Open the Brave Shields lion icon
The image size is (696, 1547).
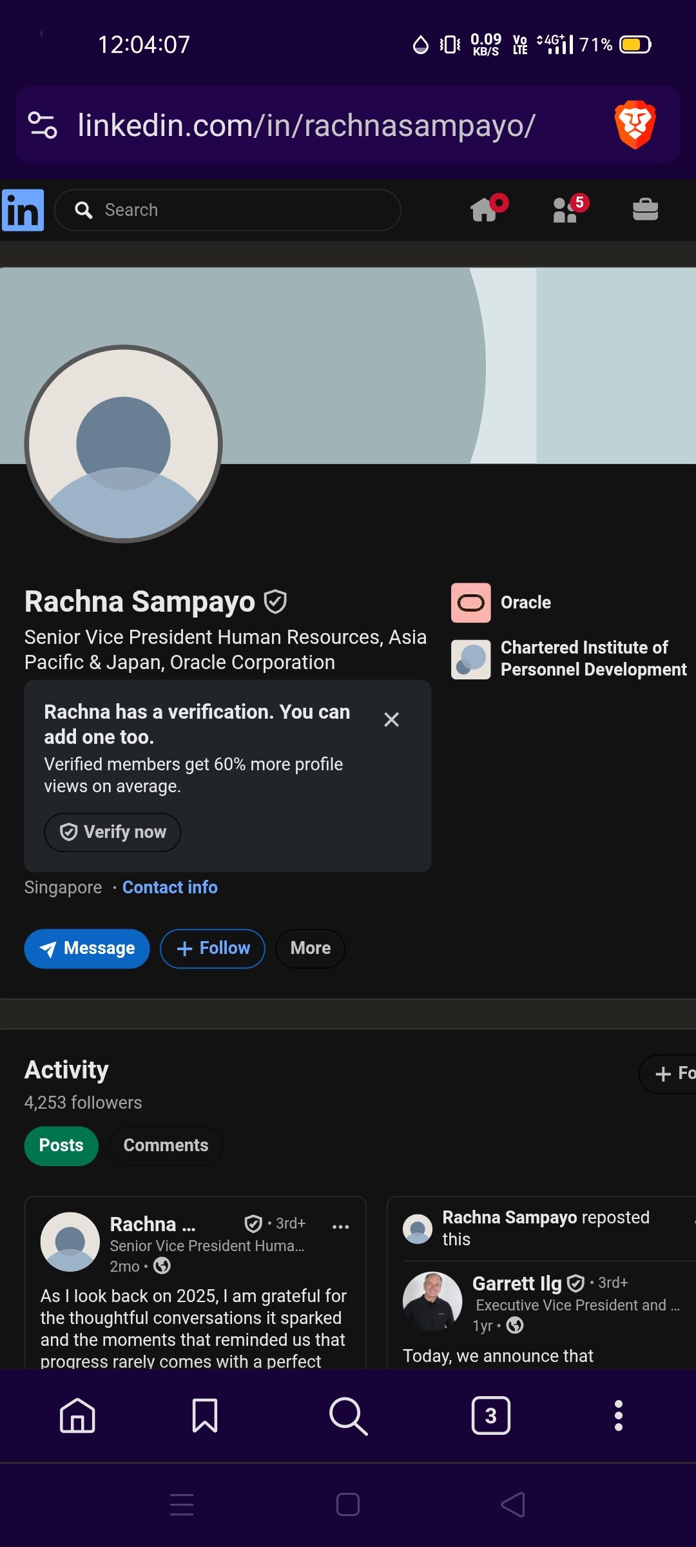[635, 124]
